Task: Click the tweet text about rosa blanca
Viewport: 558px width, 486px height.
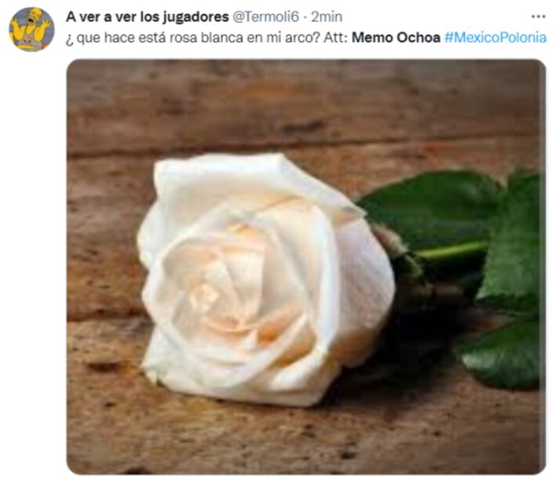Action: [x=306, y=38]
